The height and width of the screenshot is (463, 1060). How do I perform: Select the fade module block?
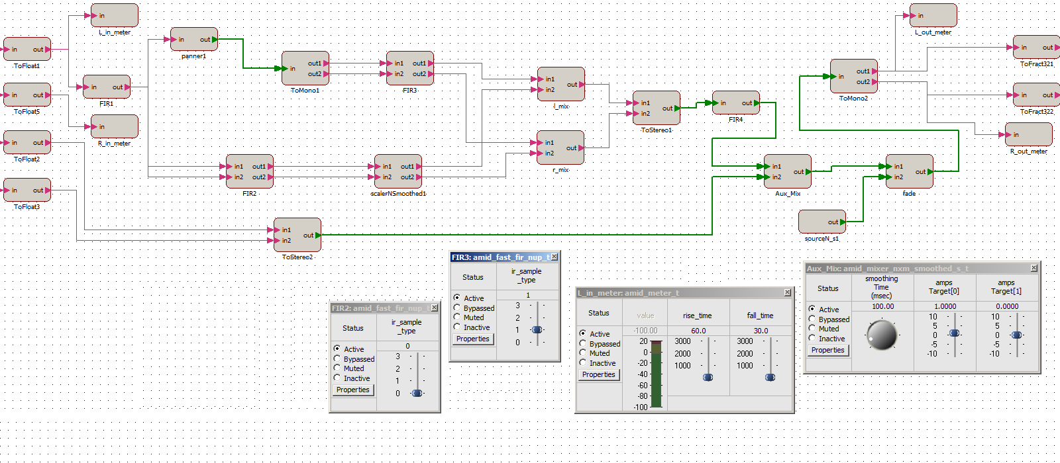coord(910,171)
